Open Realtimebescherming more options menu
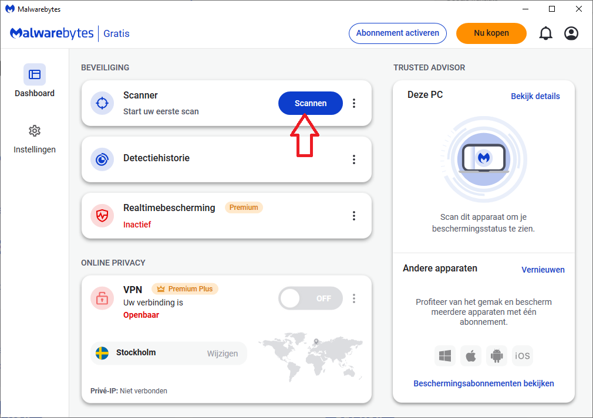 (x=354, y=216)
